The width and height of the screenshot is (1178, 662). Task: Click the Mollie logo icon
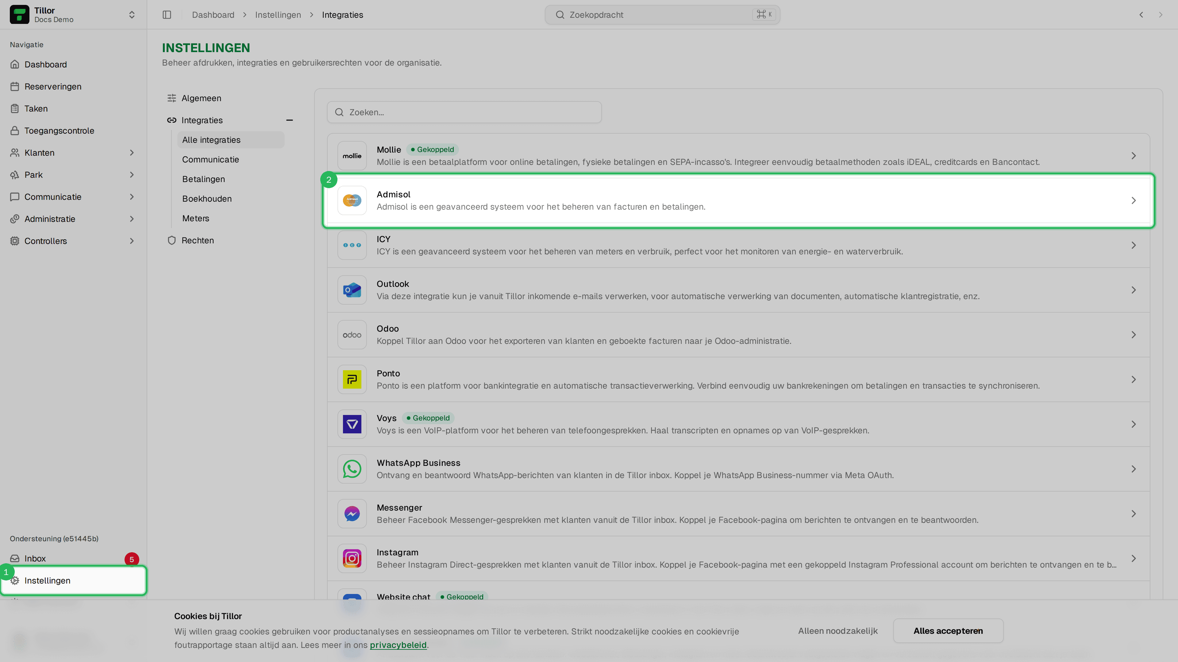pos(352,156)
